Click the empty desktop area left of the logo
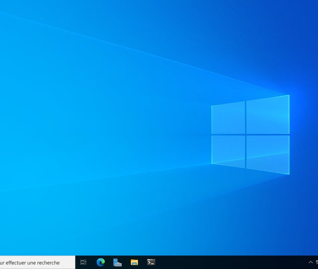This screenshot has height=269, width=318. pos(101,131)
